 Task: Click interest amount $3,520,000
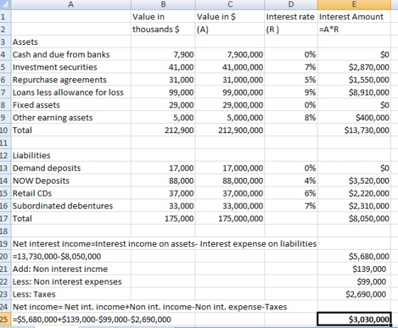[354, 181]
